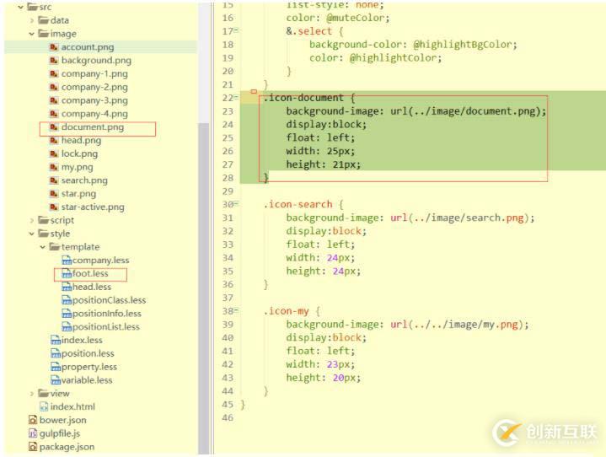Click the account.png file icon
The image size is (606, 457).
(x=54, y=47)
